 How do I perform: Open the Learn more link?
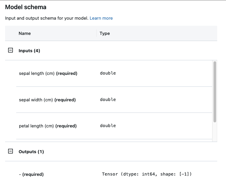tap(101, 18)
